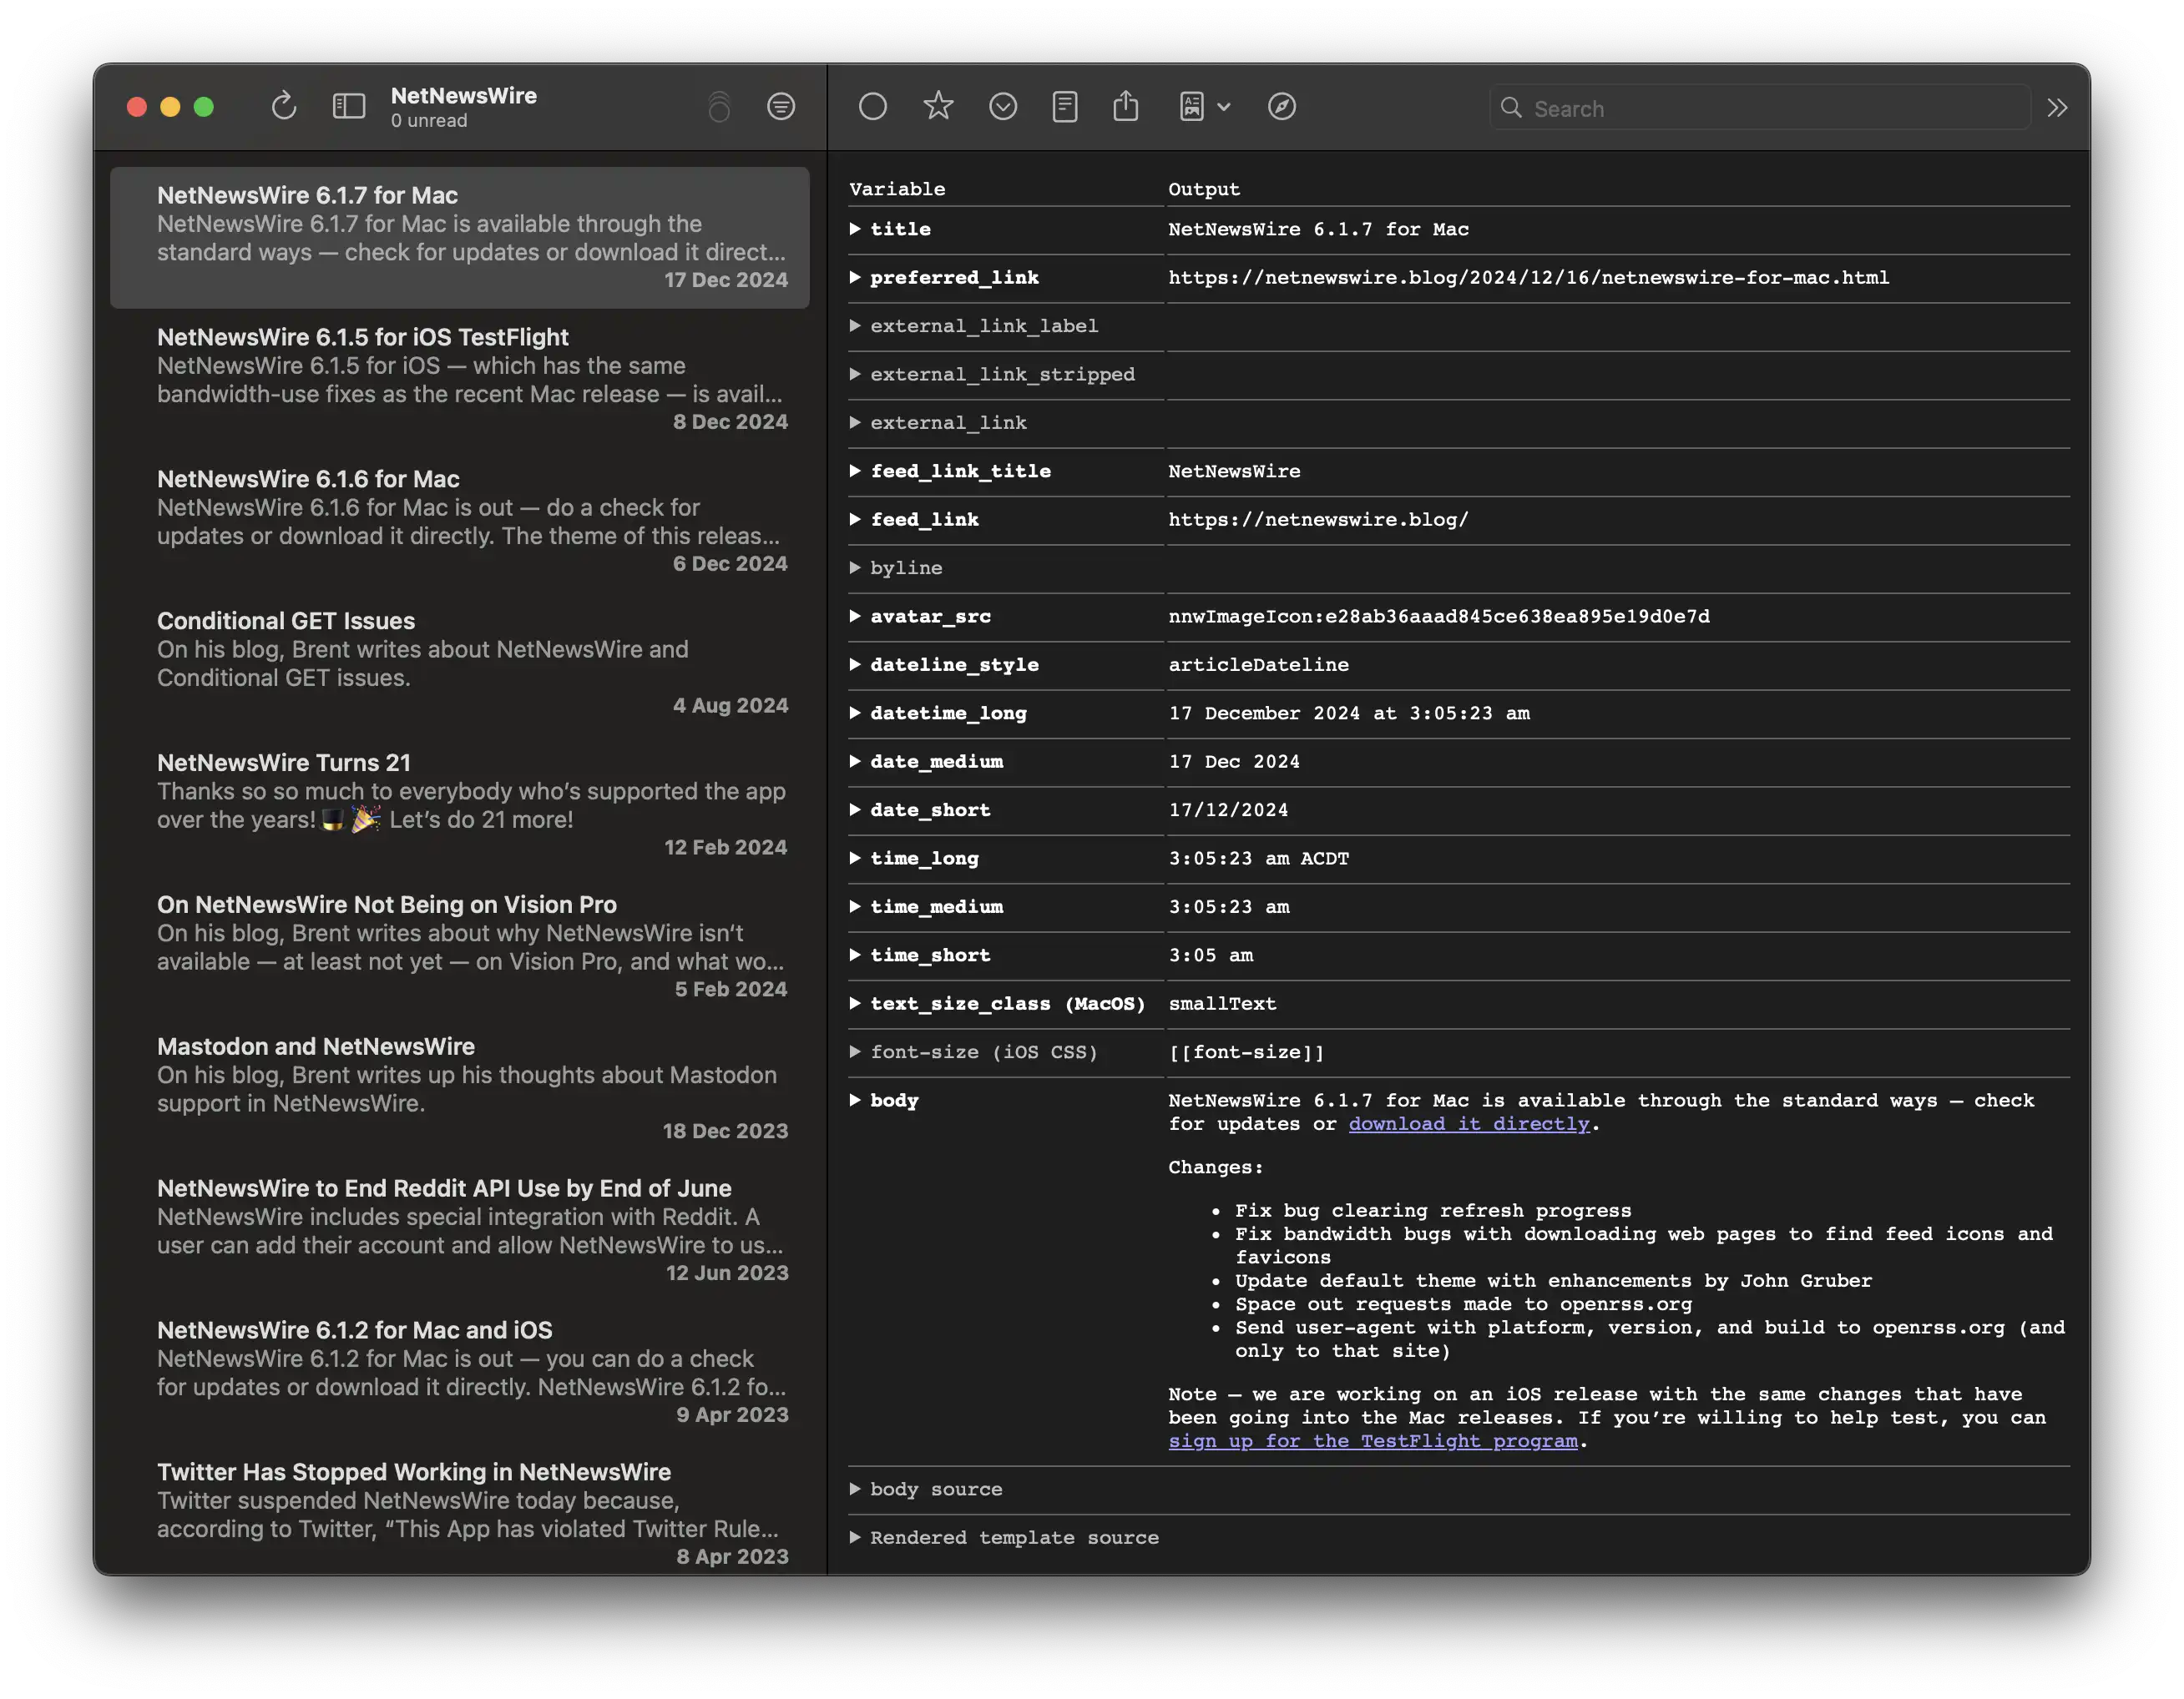Image resolution: width=2184 pixels, height=1699 pixels.
Task: Select article NetNewsWire 6.1.6 for Mac
Action: [x=460, y=522]
